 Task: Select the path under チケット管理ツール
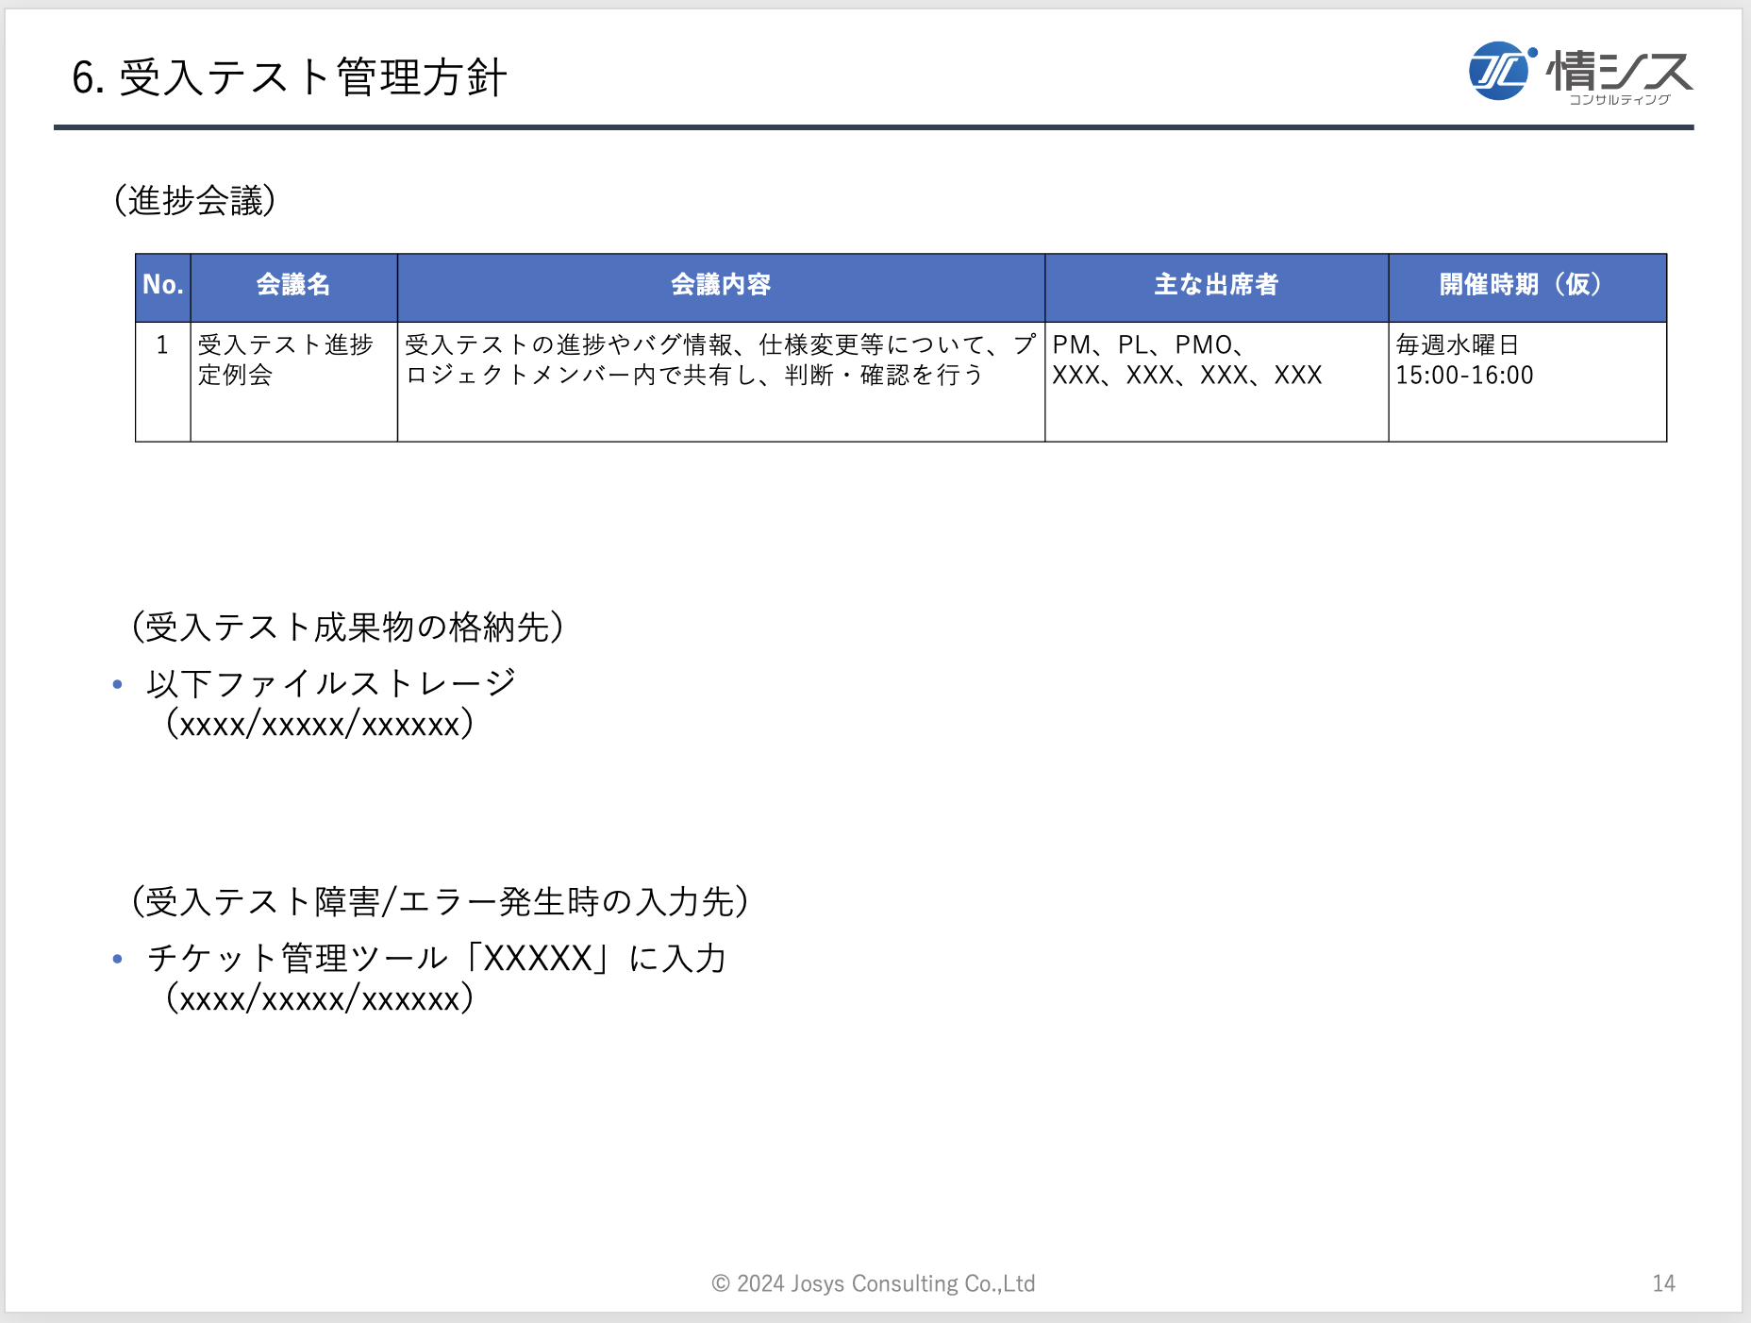point(320,998)
